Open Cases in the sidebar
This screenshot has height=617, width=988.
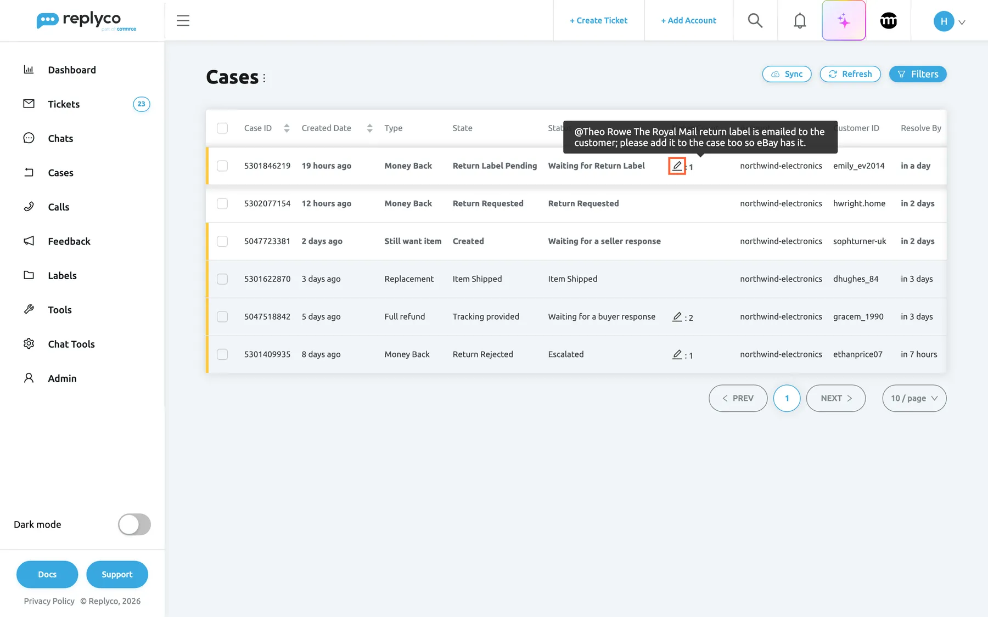pos(60,173)
